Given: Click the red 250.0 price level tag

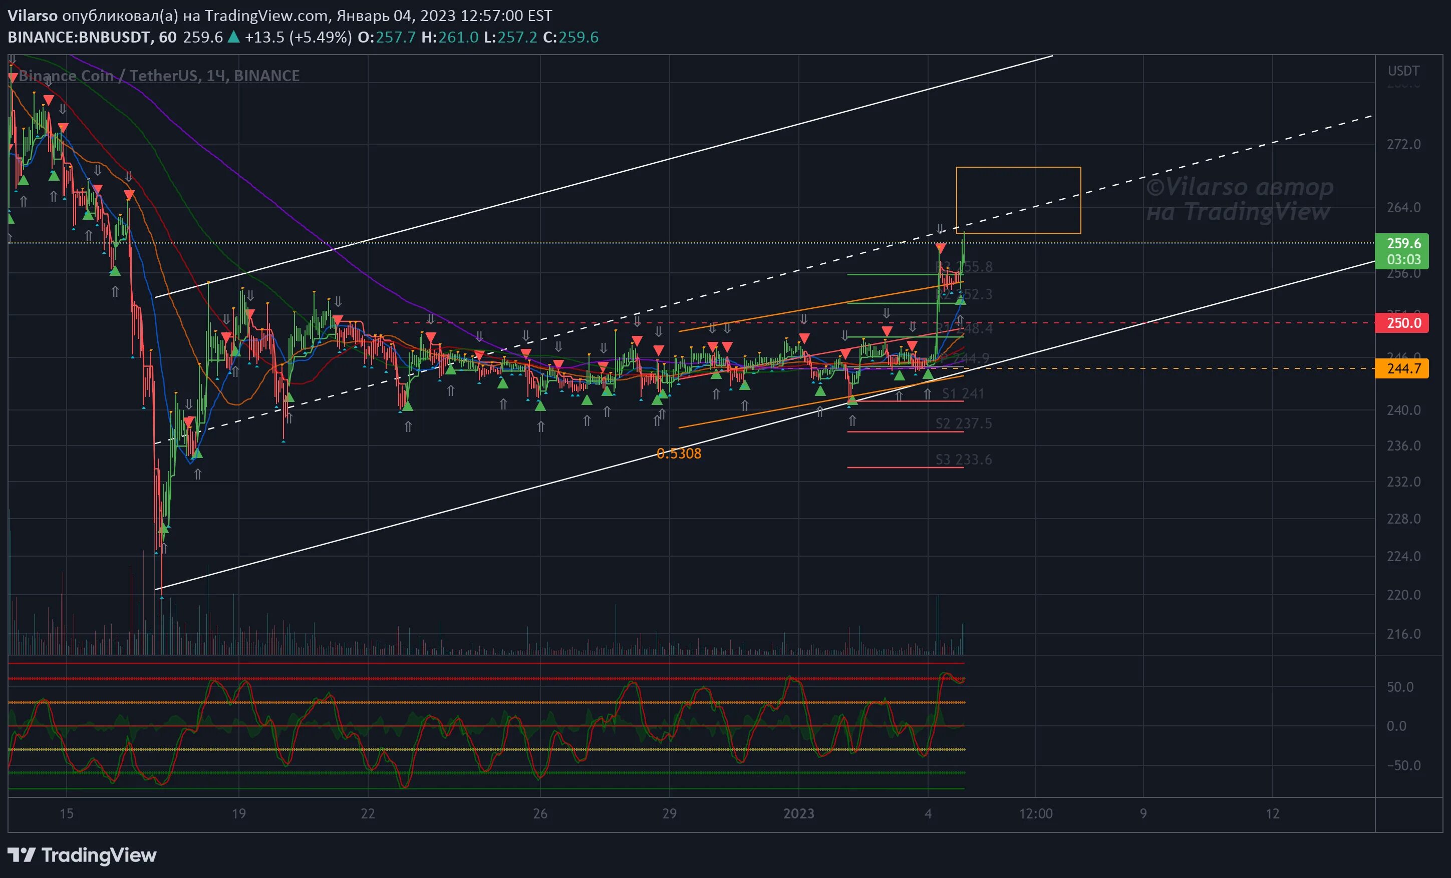Looking at the screenshot, I should 1401,323.
